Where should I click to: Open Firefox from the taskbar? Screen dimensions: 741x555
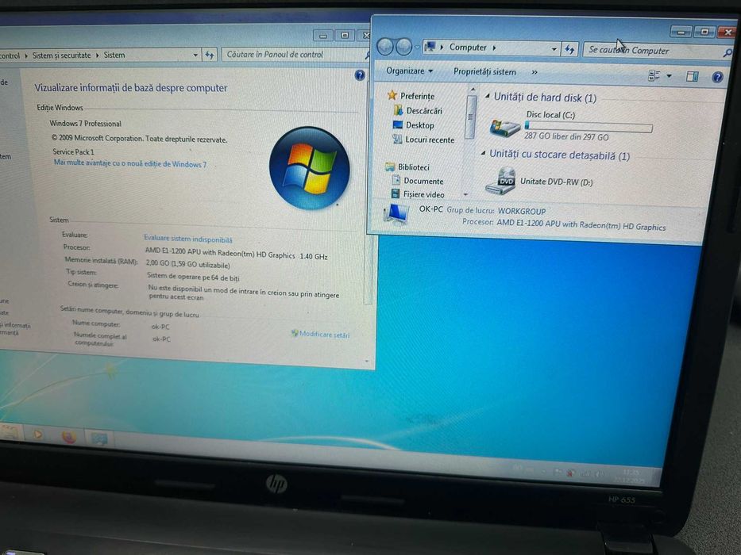tap(69, 437)
